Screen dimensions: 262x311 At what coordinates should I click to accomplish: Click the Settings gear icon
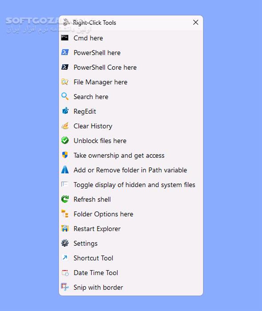point(65,243)
